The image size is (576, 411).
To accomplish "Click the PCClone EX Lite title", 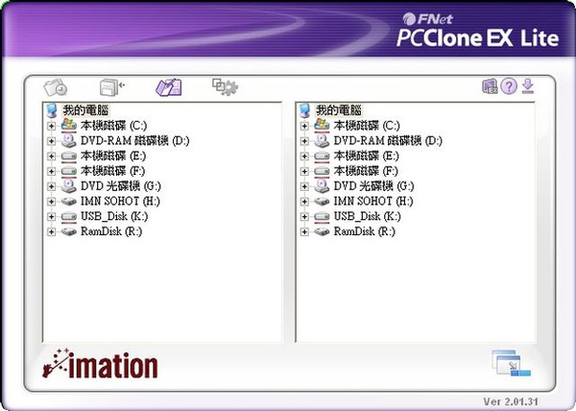I will click(x=477, y=38).
